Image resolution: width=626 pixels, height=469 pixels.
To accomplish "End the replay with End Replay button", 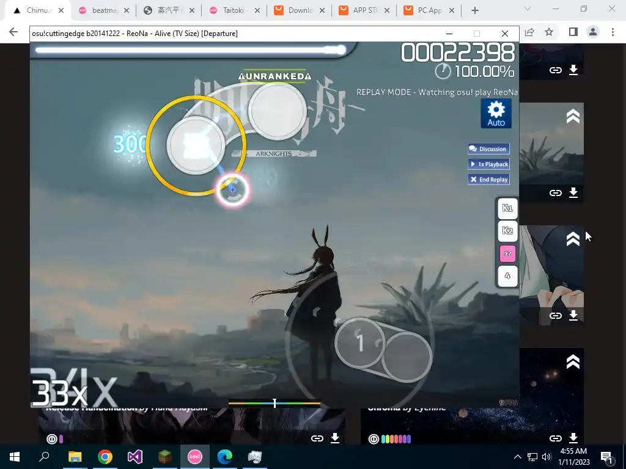I will click(488, 180).
